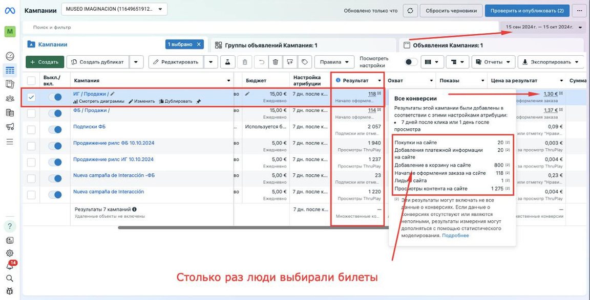Screen dimensions: 590x300
Task: Select the campaigns table icon in sidebar
Action: (10, 70)
